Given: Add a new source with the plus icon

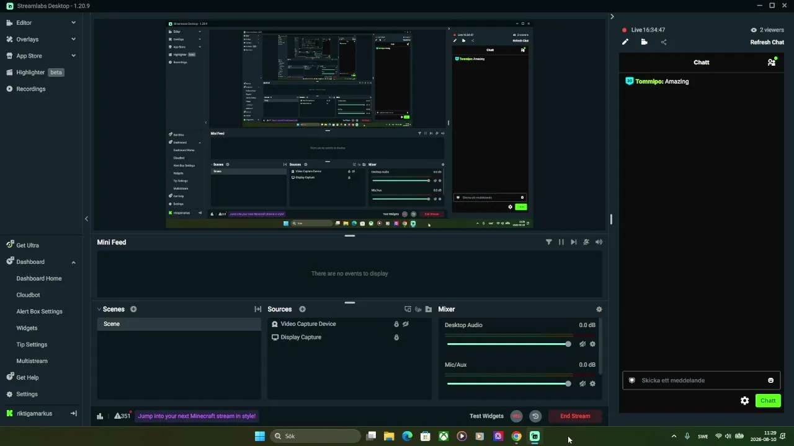Looking at the screenshot, I should pyautogui.click(x=303, y=309).
